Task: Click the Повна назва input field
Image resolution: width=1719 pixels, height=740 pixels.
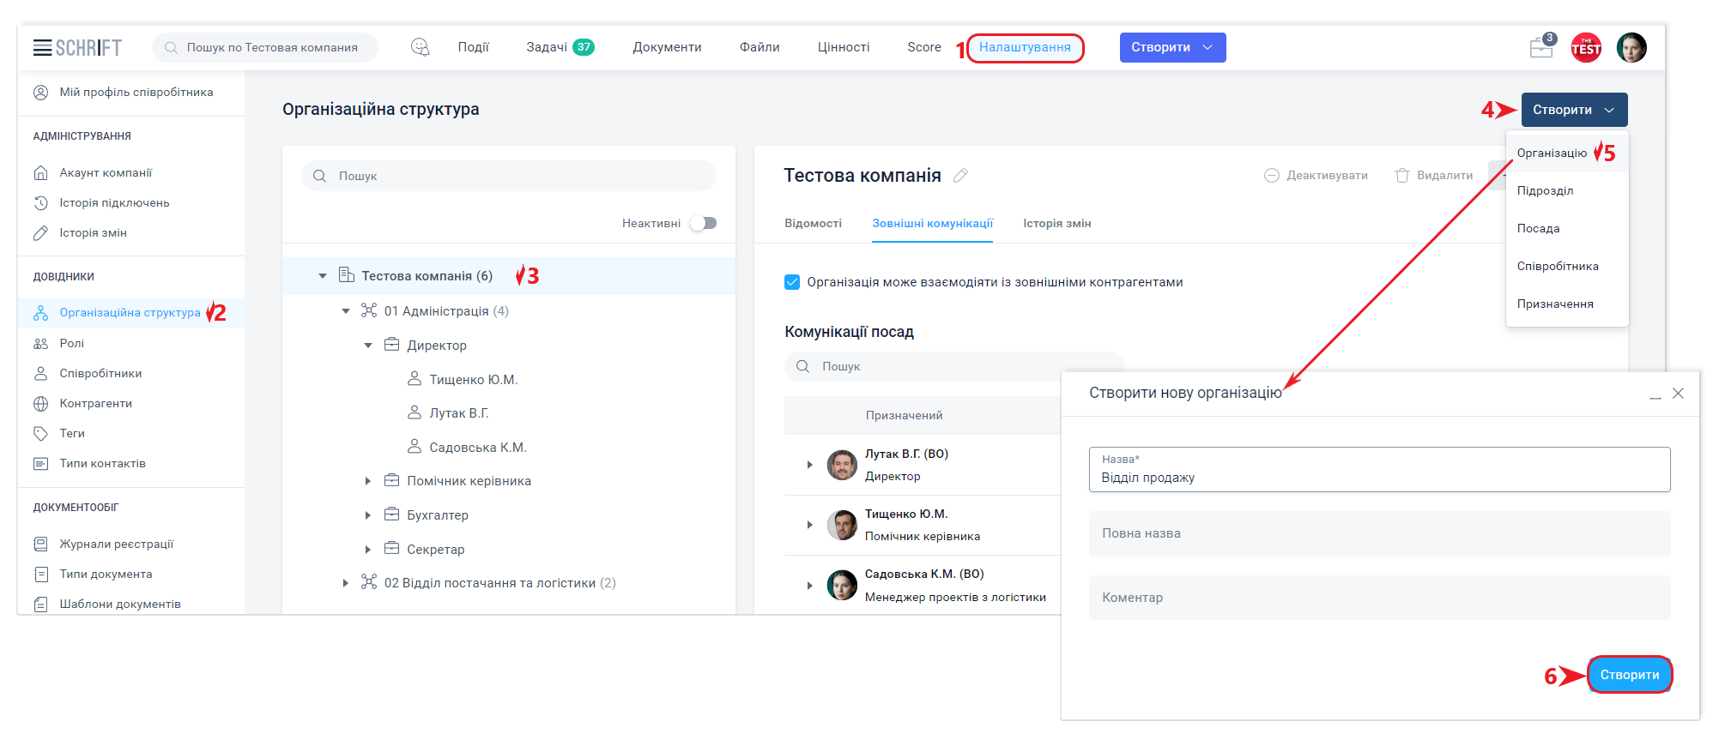Action: [1378, 533]
